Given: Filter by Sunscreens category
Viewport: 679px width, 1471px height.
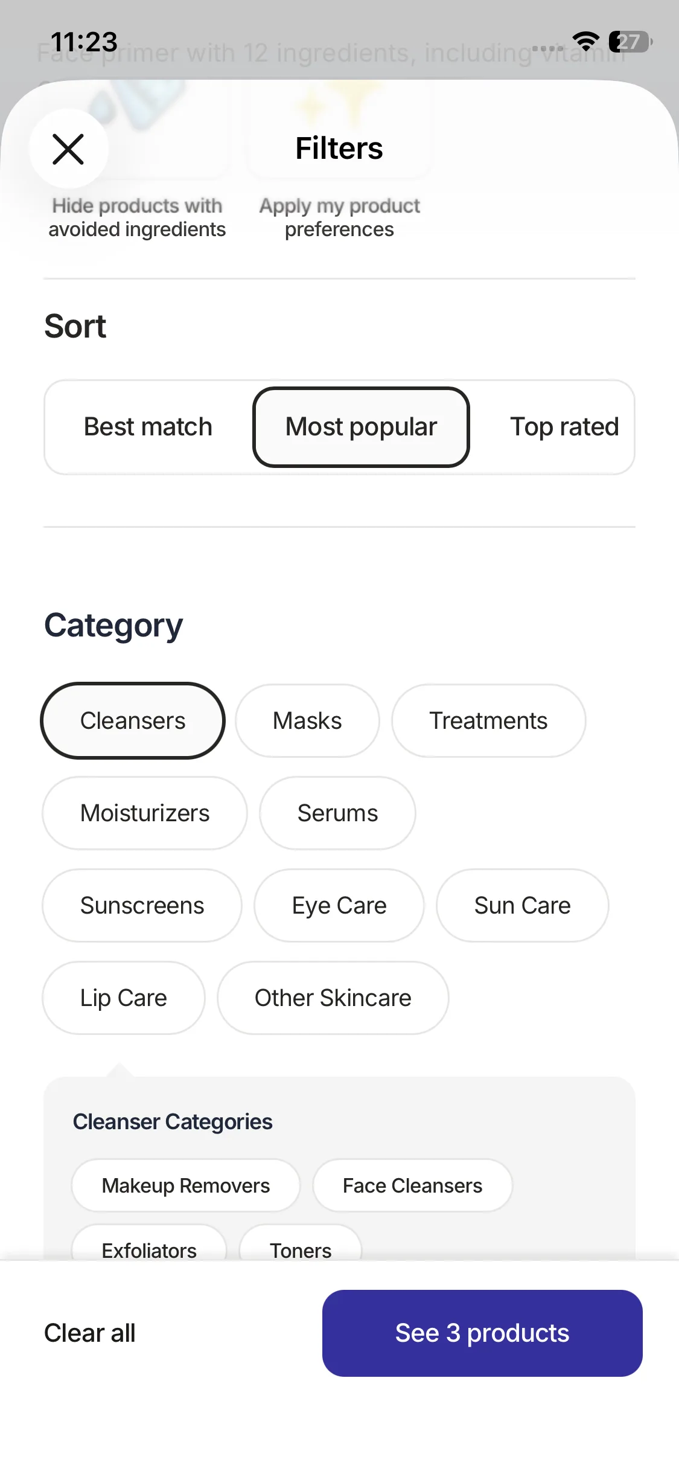Looking at the screenshot, I should tap(142, 906).
